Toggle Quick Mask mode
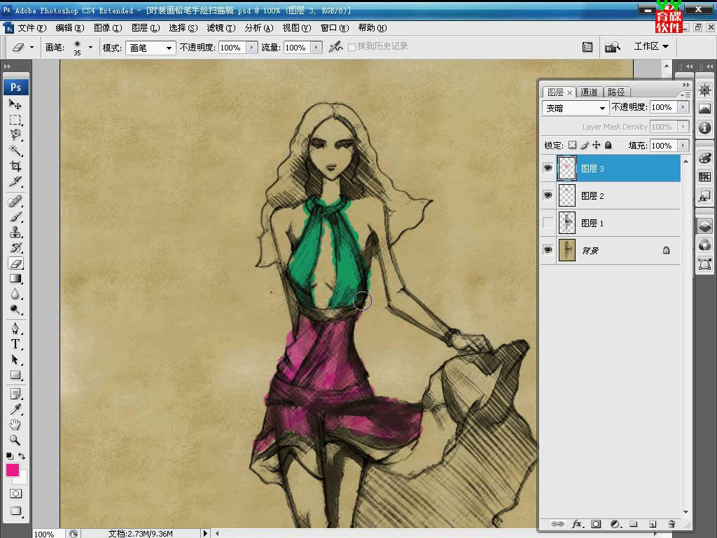This screenshot has width=717, height=538. tap(15, 494)
